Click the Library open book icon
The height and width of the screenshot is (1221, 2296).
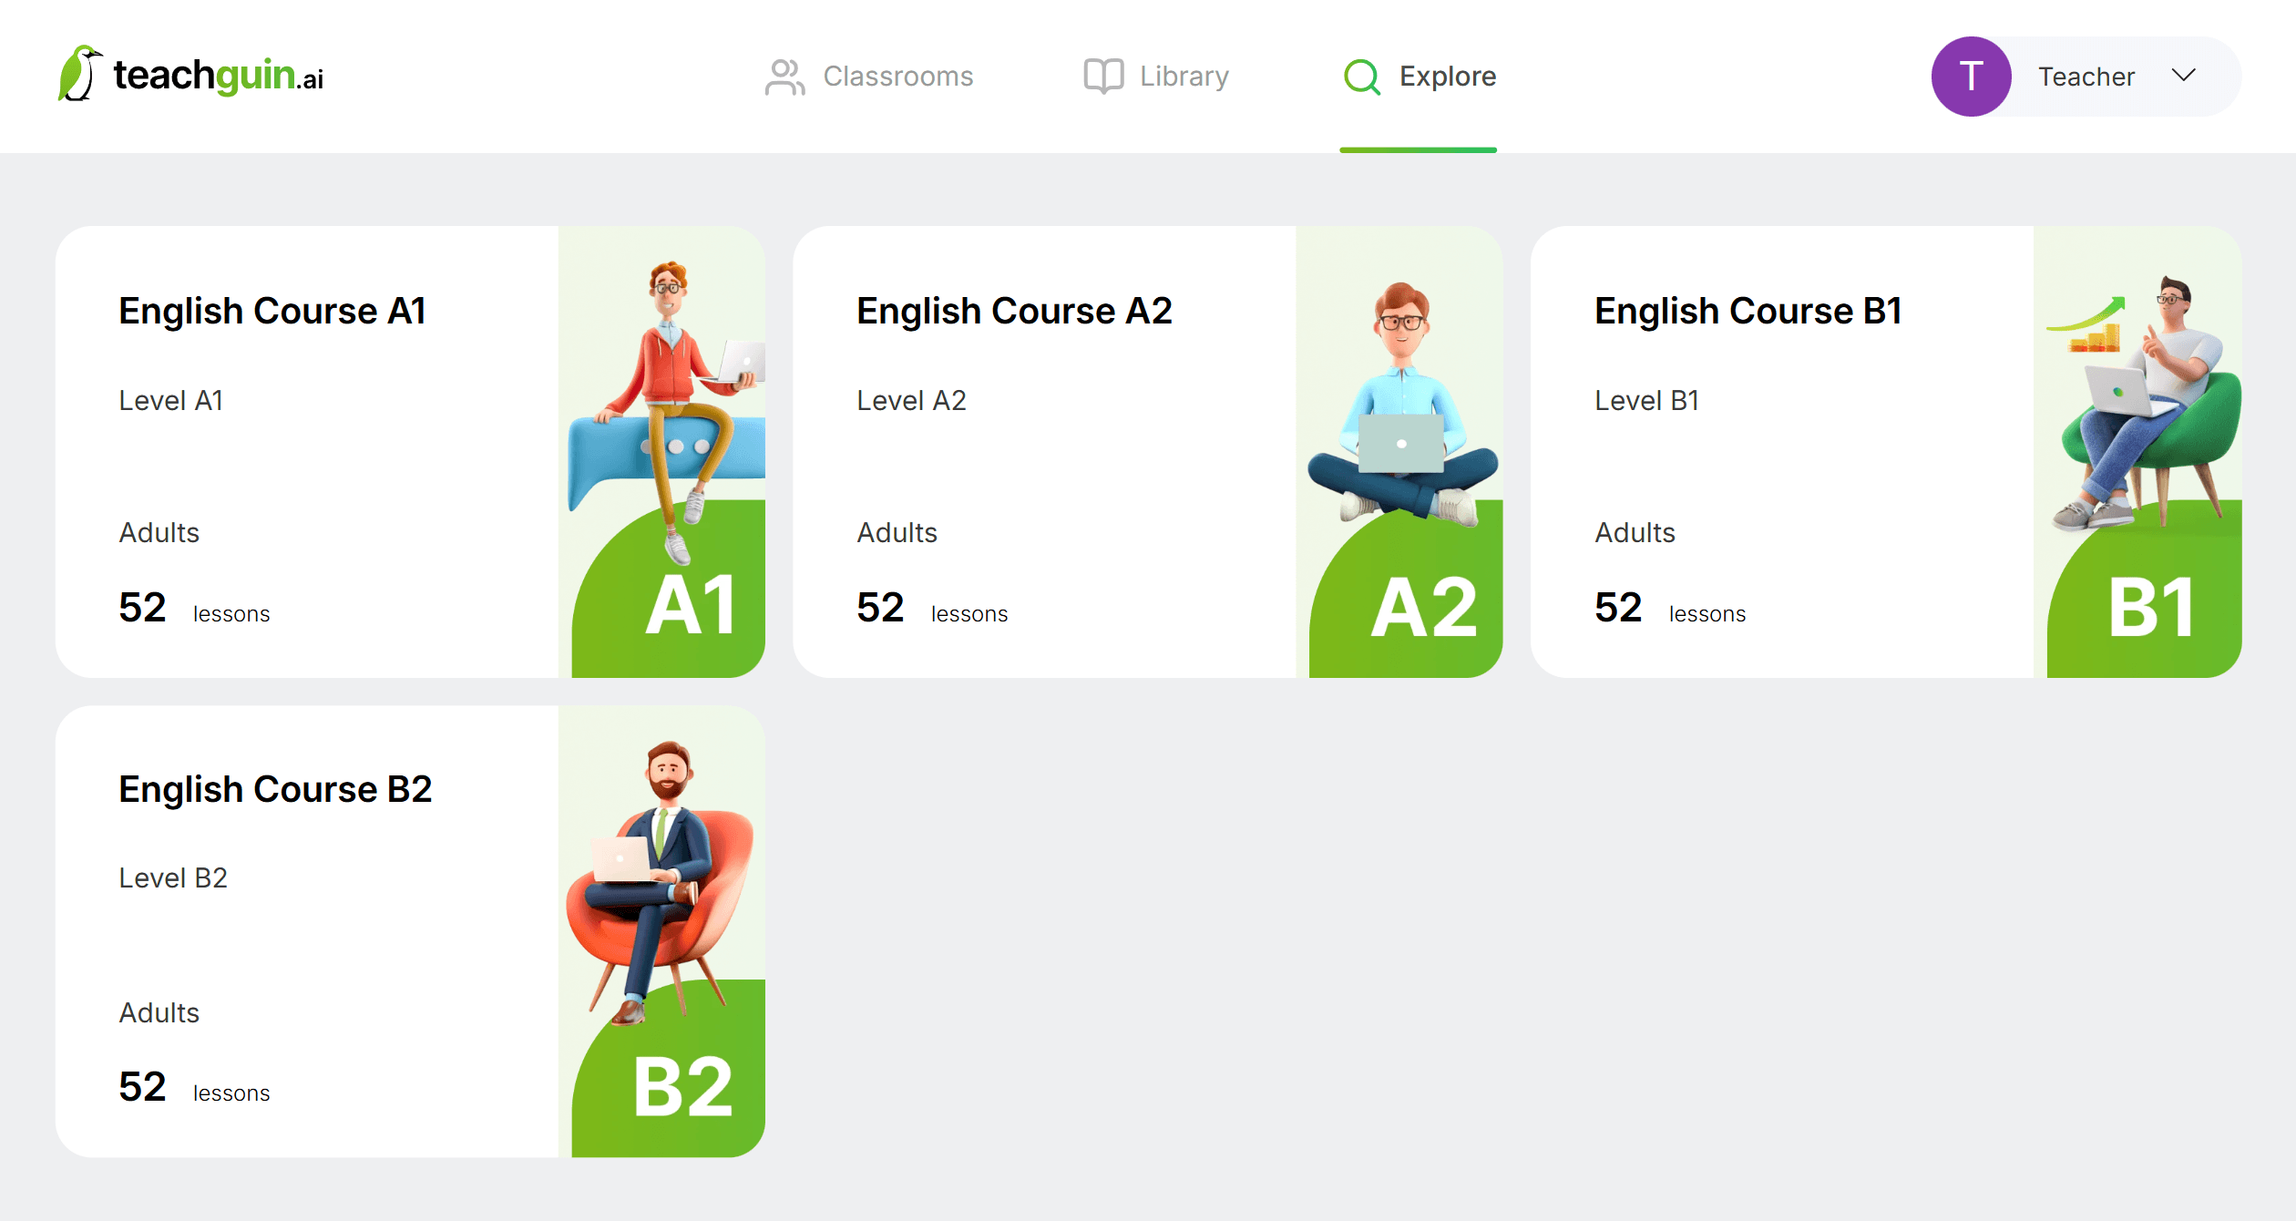(1102, 77)
